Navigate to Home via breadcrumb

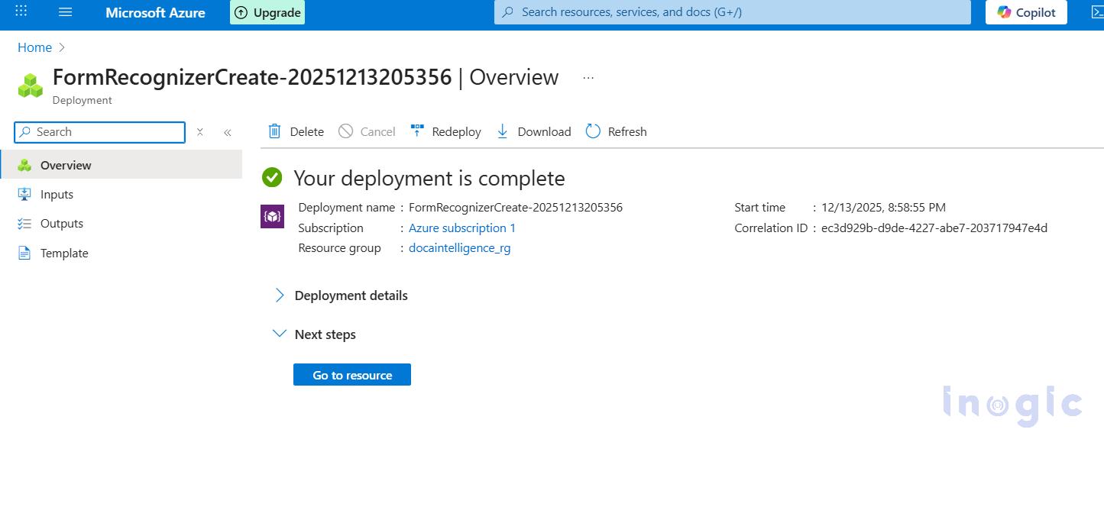[34, 47]
